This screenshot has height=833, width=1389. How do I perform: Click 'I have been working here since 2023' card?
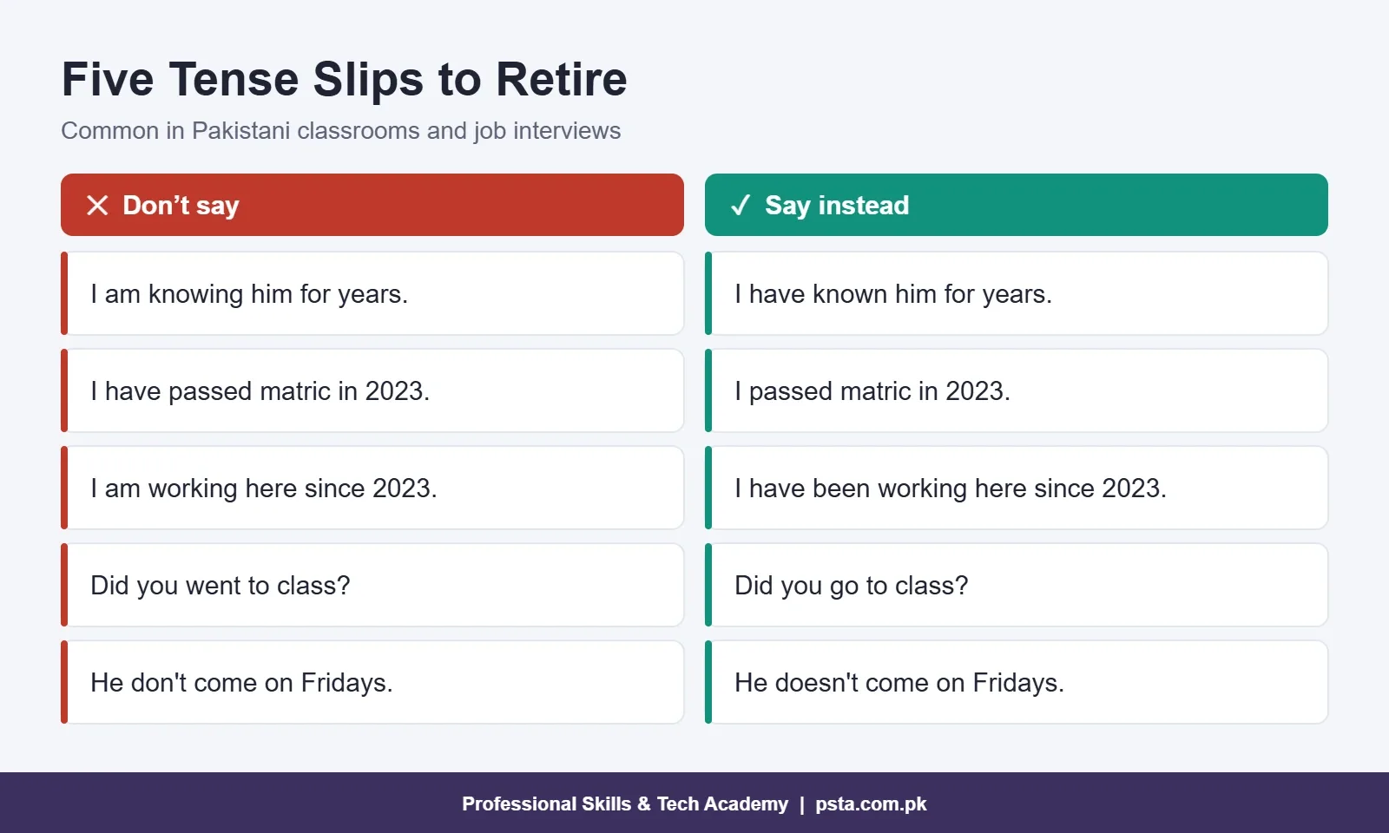click(x=1017, y=488)
